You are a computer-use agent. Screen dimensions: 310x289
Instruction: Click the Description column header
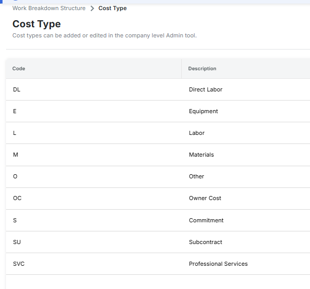pyautogui.click(x=202, y=69)
